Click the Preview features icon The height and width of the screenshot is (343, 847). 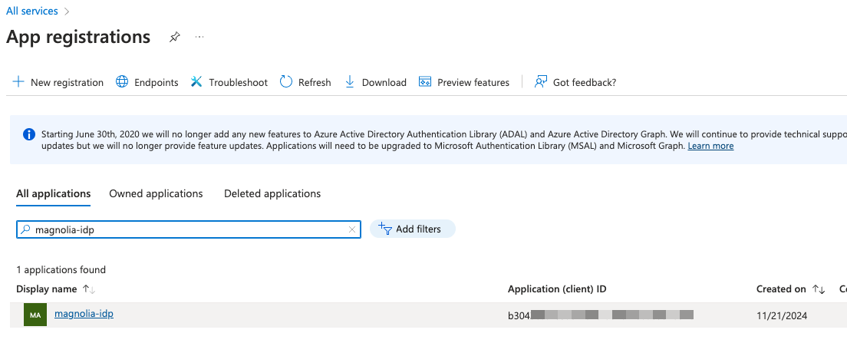(424, 82)
